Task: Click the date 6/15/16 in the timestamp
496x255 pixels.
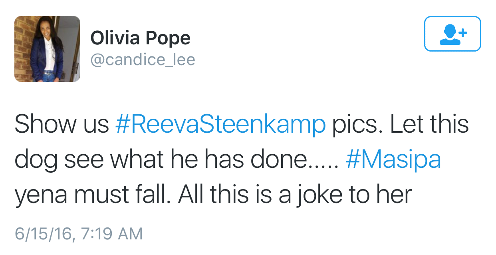Action: pos(44,233)
